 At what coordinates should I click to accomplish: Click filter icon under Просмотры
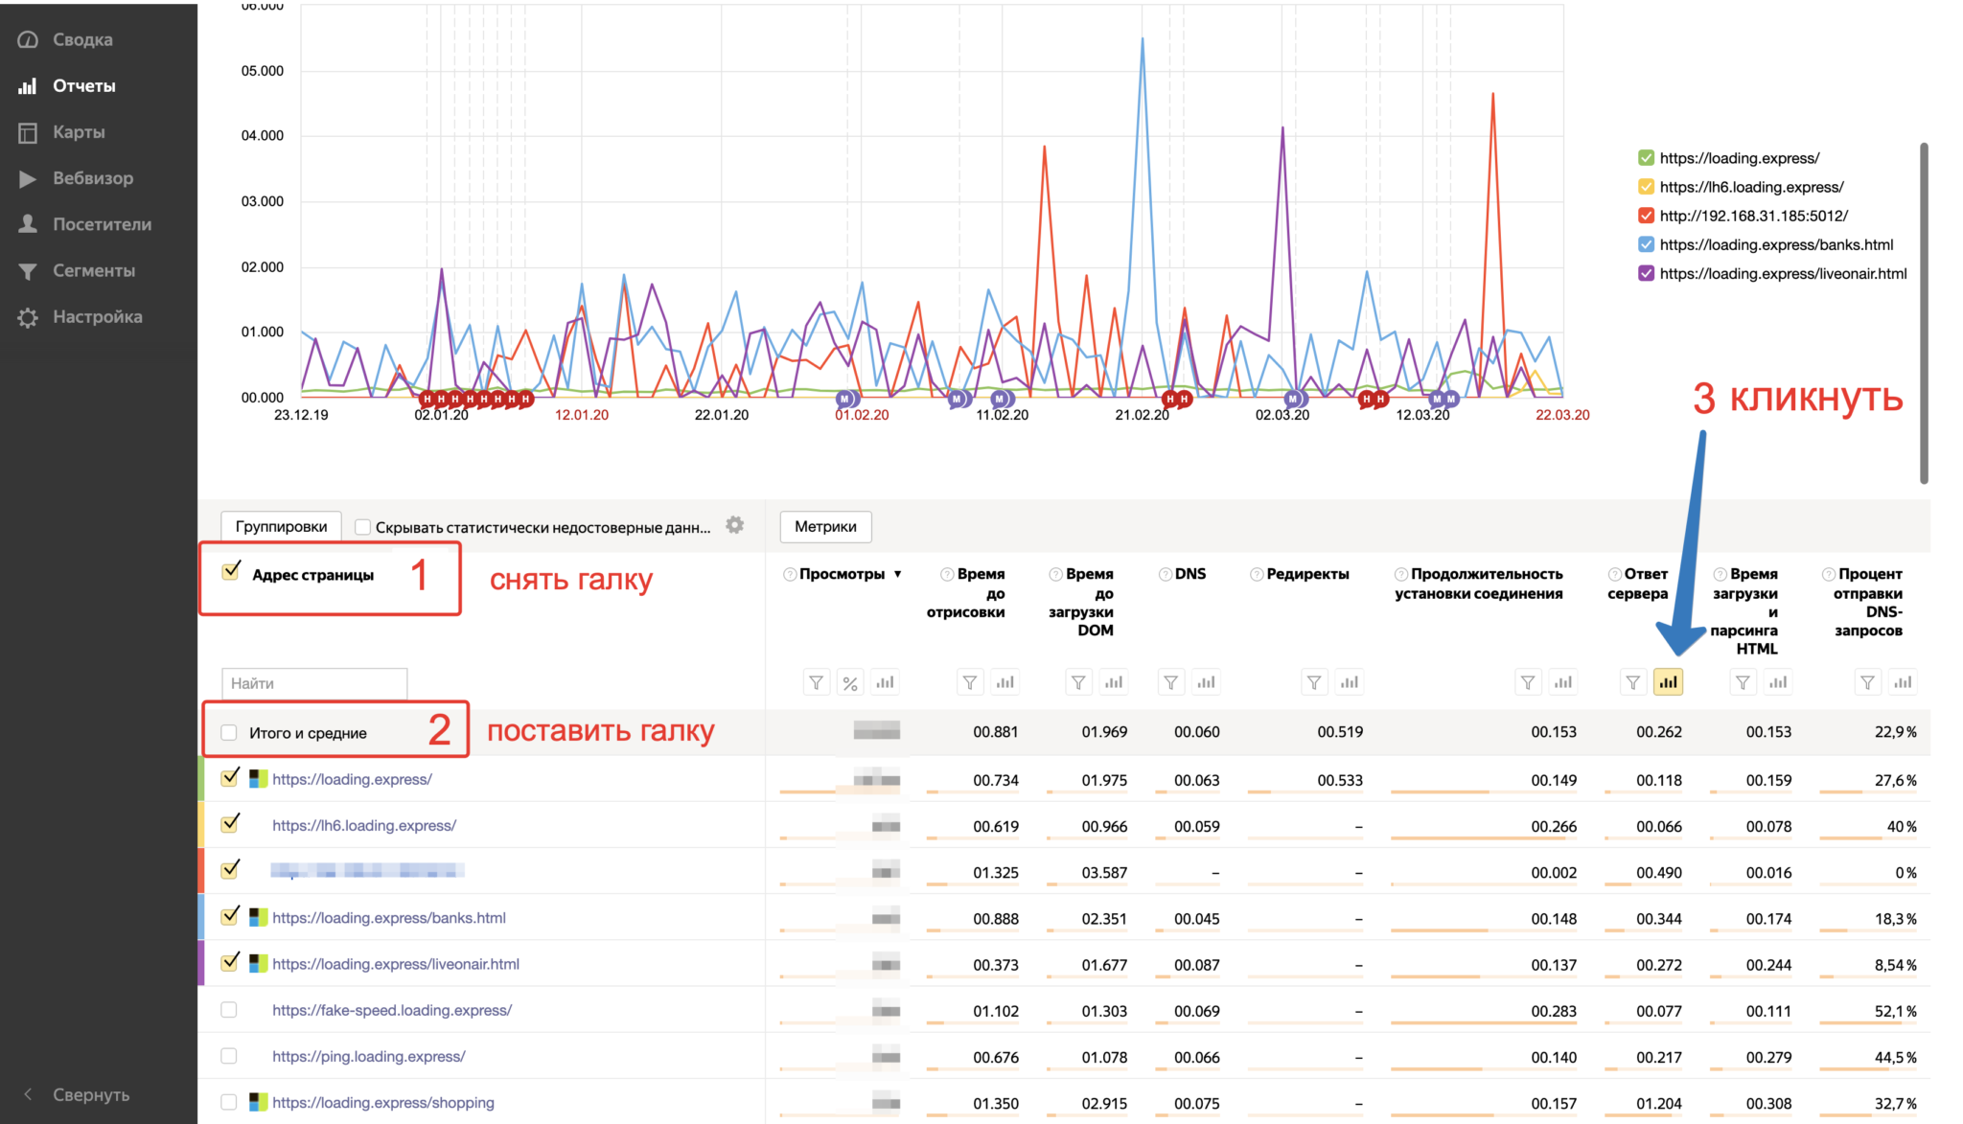click(x=816, y=682)
